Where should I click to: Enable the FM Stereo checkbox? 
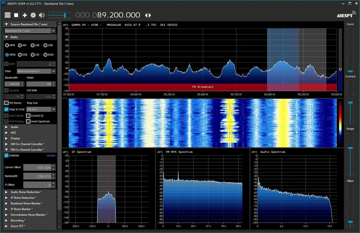pos(6,103)
